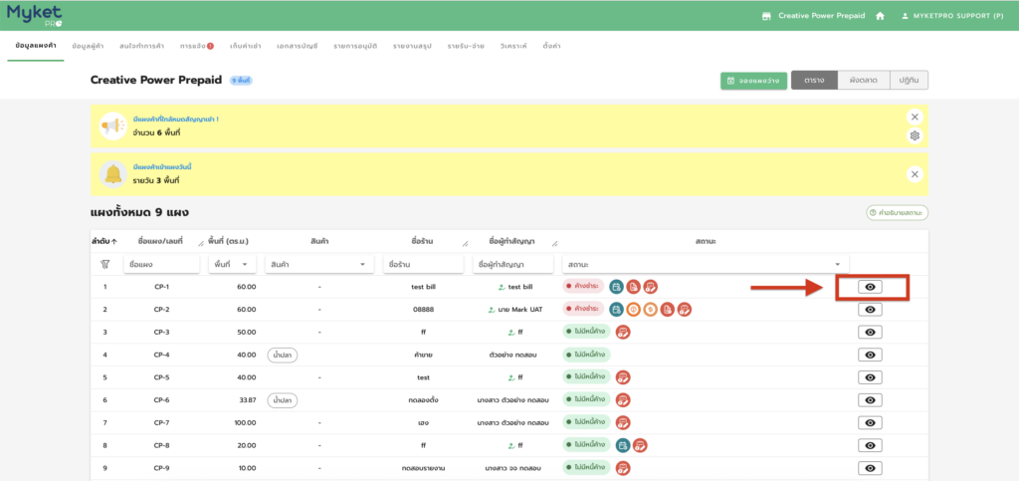
Task: Click the megaphone icon in first banner
Action: pos(114,126)
